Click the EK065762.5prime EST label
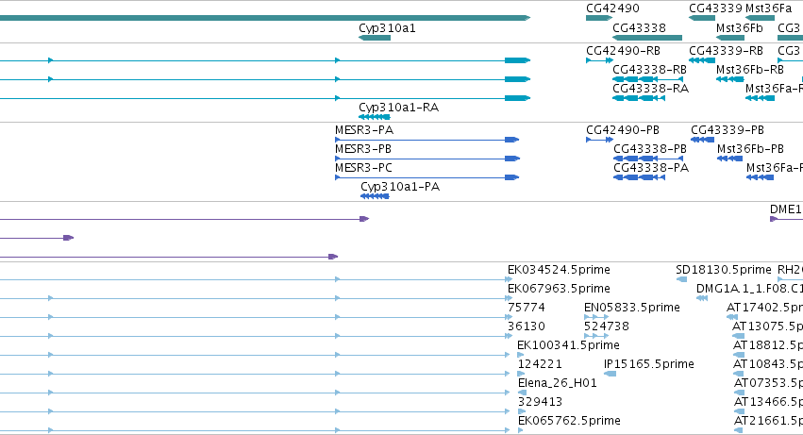The width and height of the screenshot is (803, 435). pos(569,421)
